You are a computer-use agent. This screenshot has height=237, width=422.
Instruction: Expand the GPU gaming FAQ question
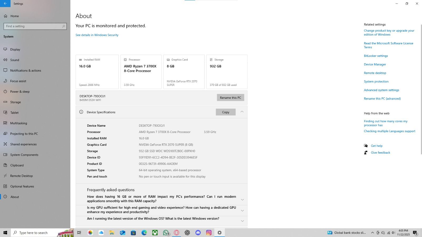(x=242, y=211)
